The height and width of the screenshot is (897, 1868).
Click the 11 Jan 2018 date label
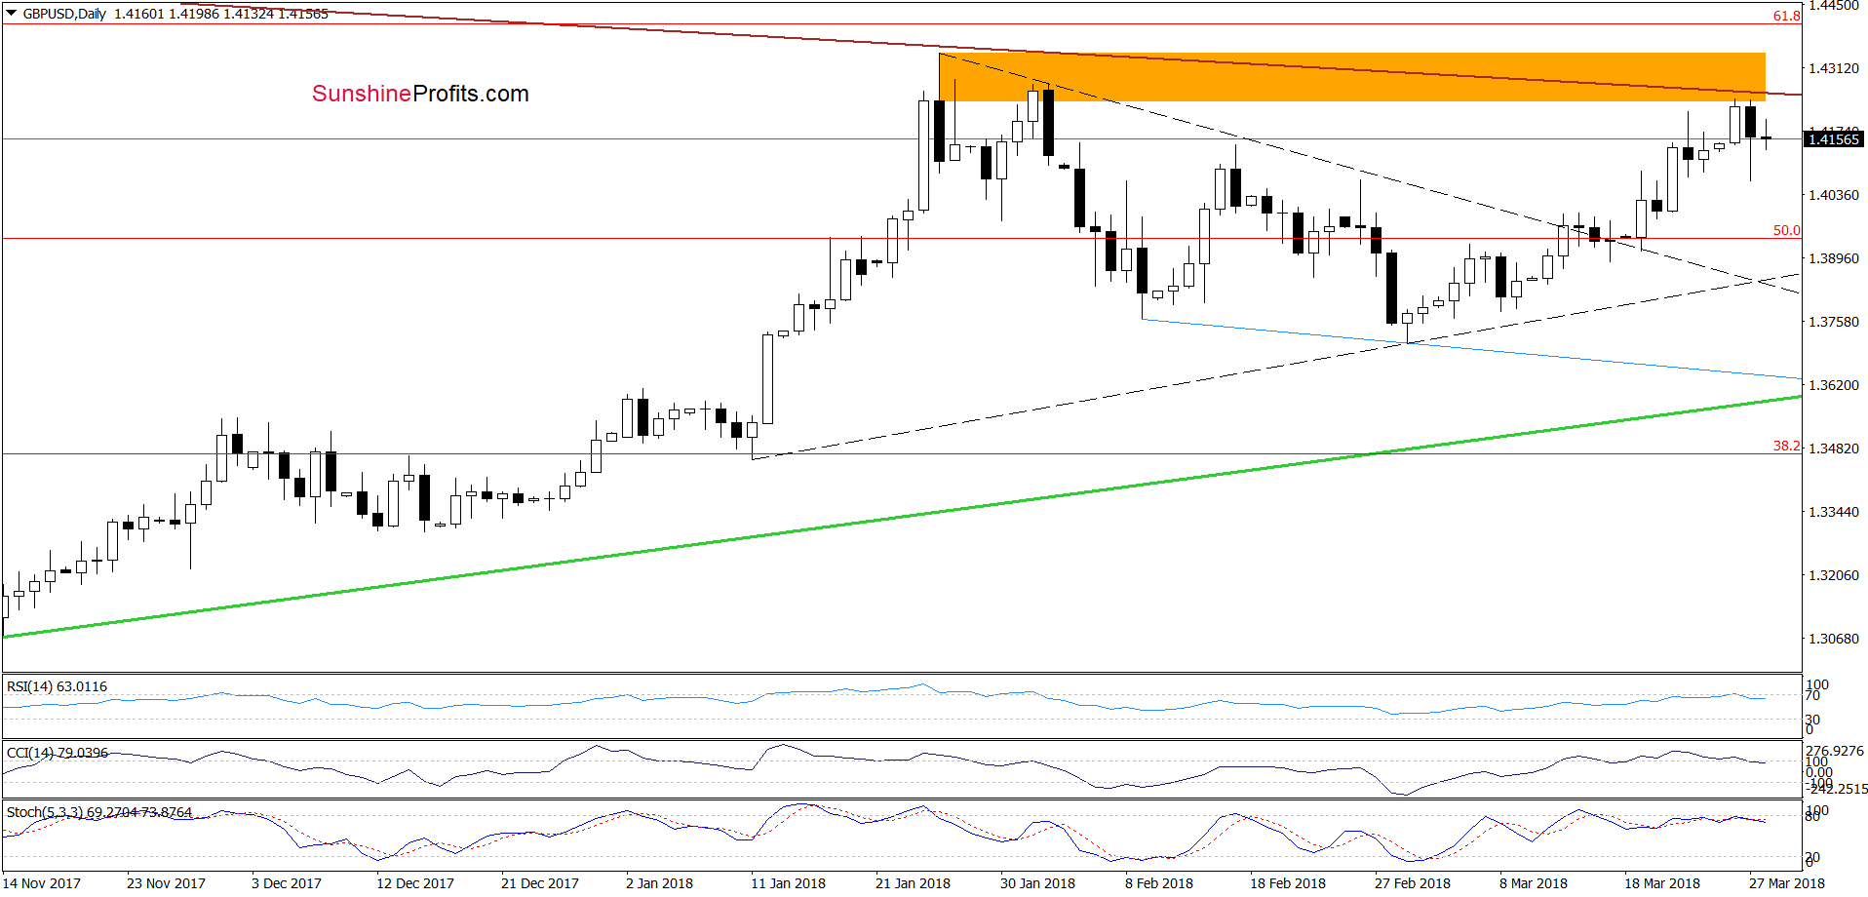pyautogui.click(x=788, y=883)
